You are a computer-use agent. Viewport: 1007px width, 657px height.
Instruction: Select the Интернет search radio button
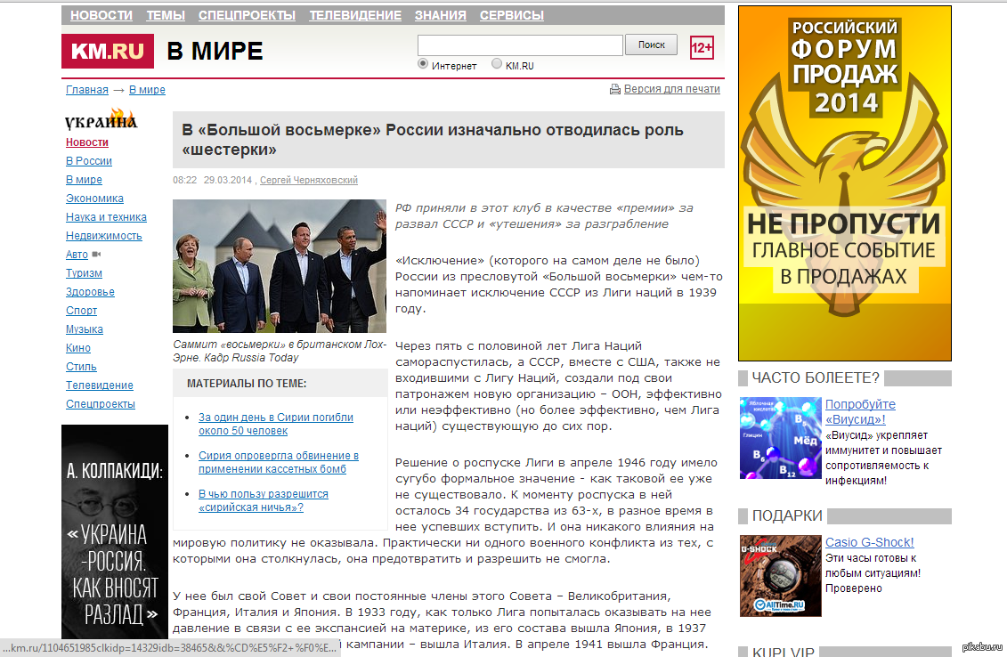pos(423,63)
